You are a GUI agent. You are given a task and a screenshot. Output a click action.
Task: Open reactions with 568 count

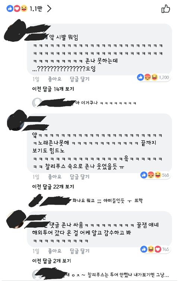(x=155, y=175)
